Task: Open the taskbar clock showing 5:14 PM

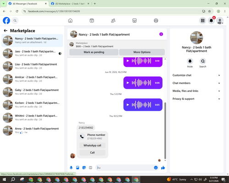Action: click(214, 179)
